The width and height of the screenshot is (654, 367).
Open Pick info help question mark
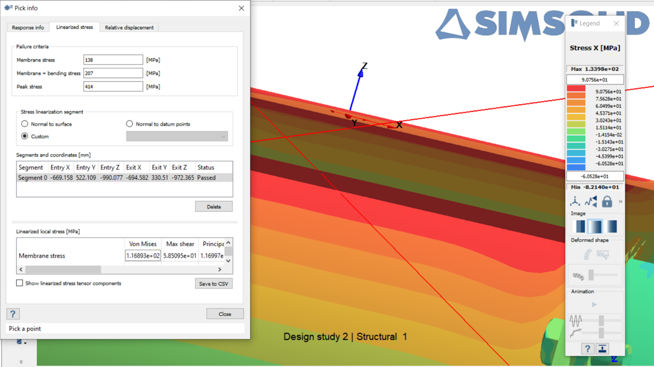(x=13, y=314)
